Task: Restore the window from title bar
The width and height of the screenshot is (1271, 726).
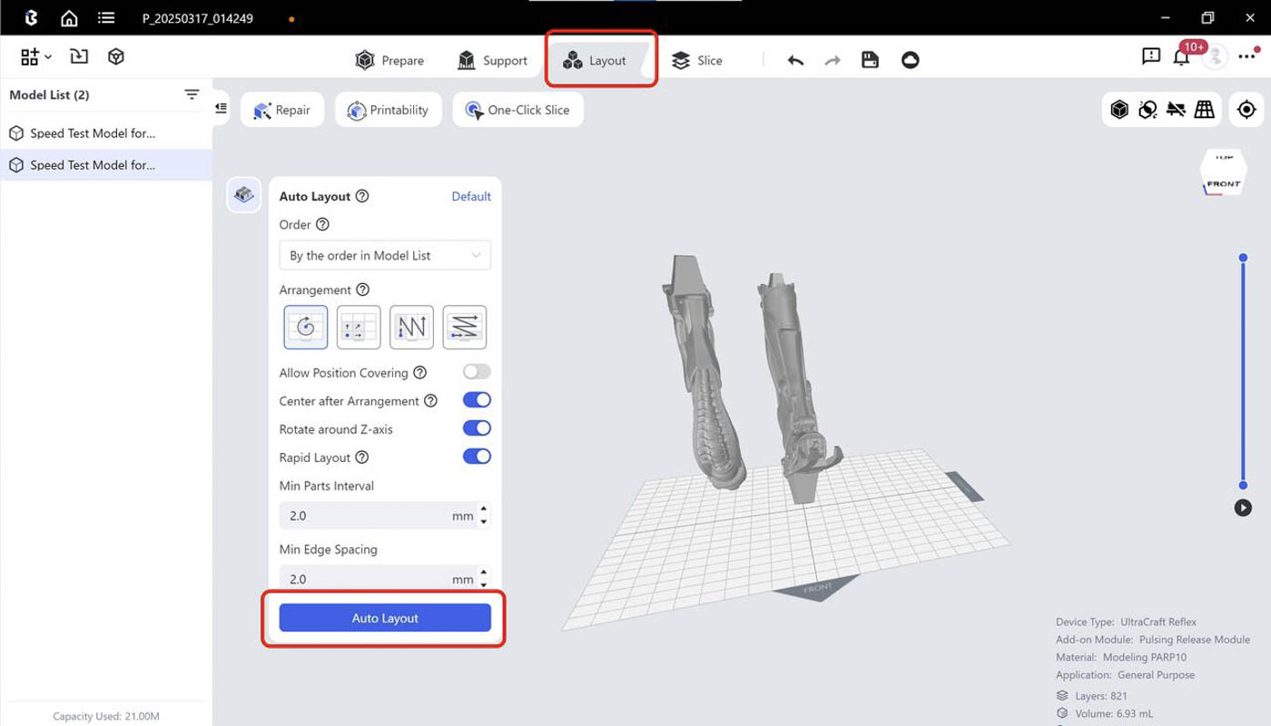Action: 1207,18
